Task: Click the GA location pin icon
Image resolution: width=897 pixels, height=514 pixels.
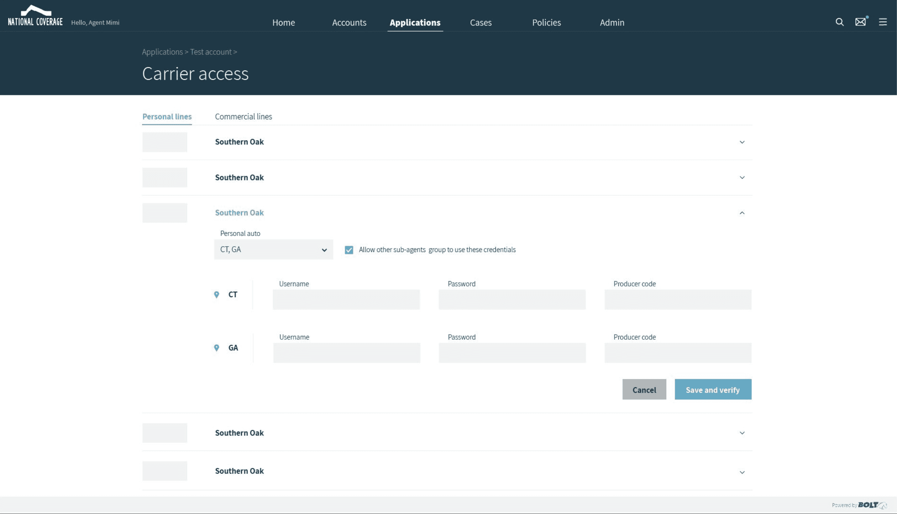Action: pos(217,348)
